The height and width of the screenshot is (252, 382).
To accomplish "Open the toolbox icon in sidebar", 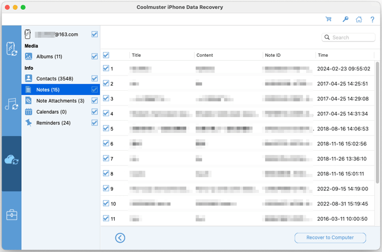I will coord(11,215).
